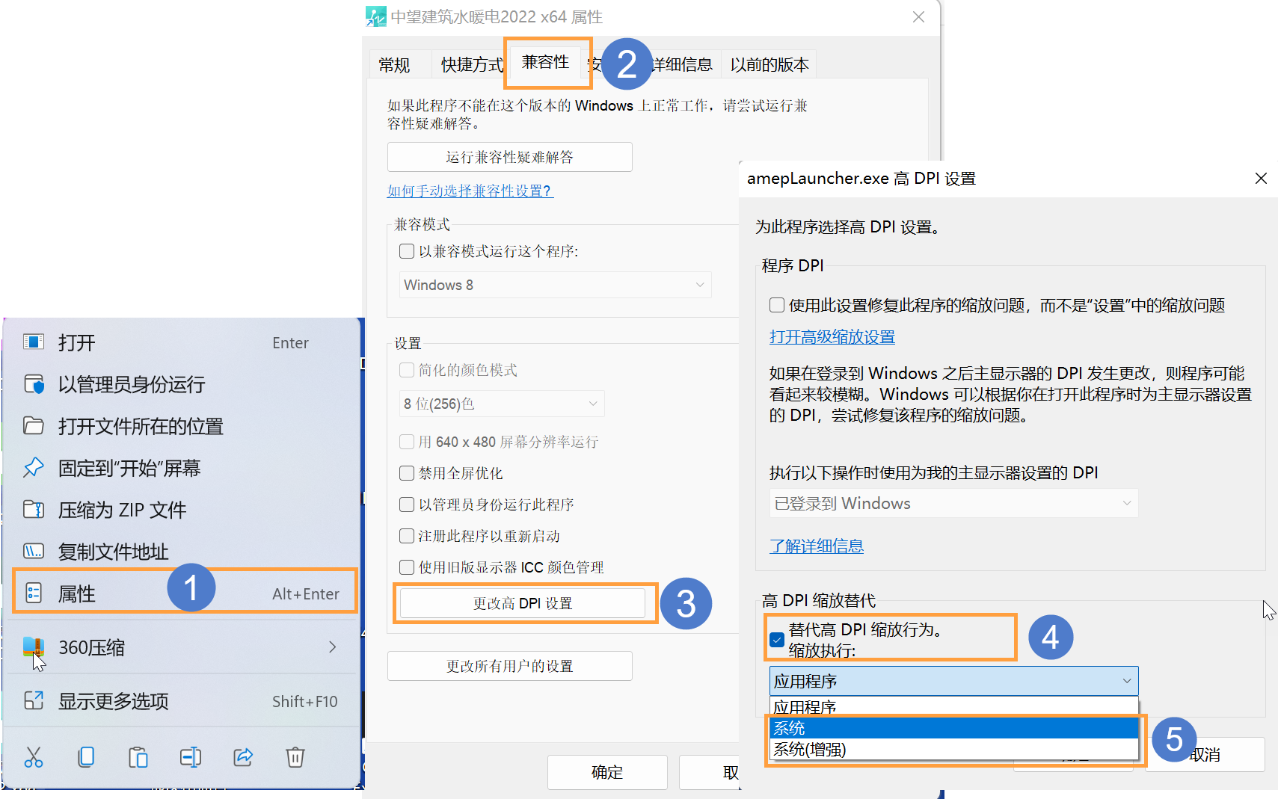Choose 固定到"开始"屏幕 menu entry
1278x799 pixels.
183,468
